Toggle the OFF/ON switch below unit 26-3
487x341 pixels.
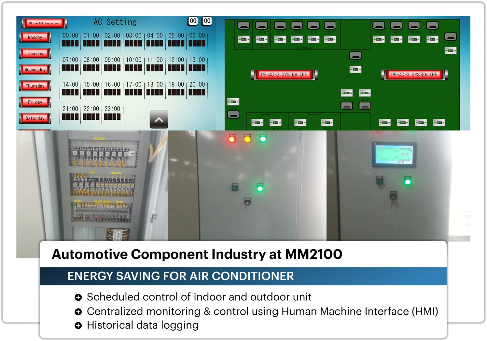click(x=355, y=69)
